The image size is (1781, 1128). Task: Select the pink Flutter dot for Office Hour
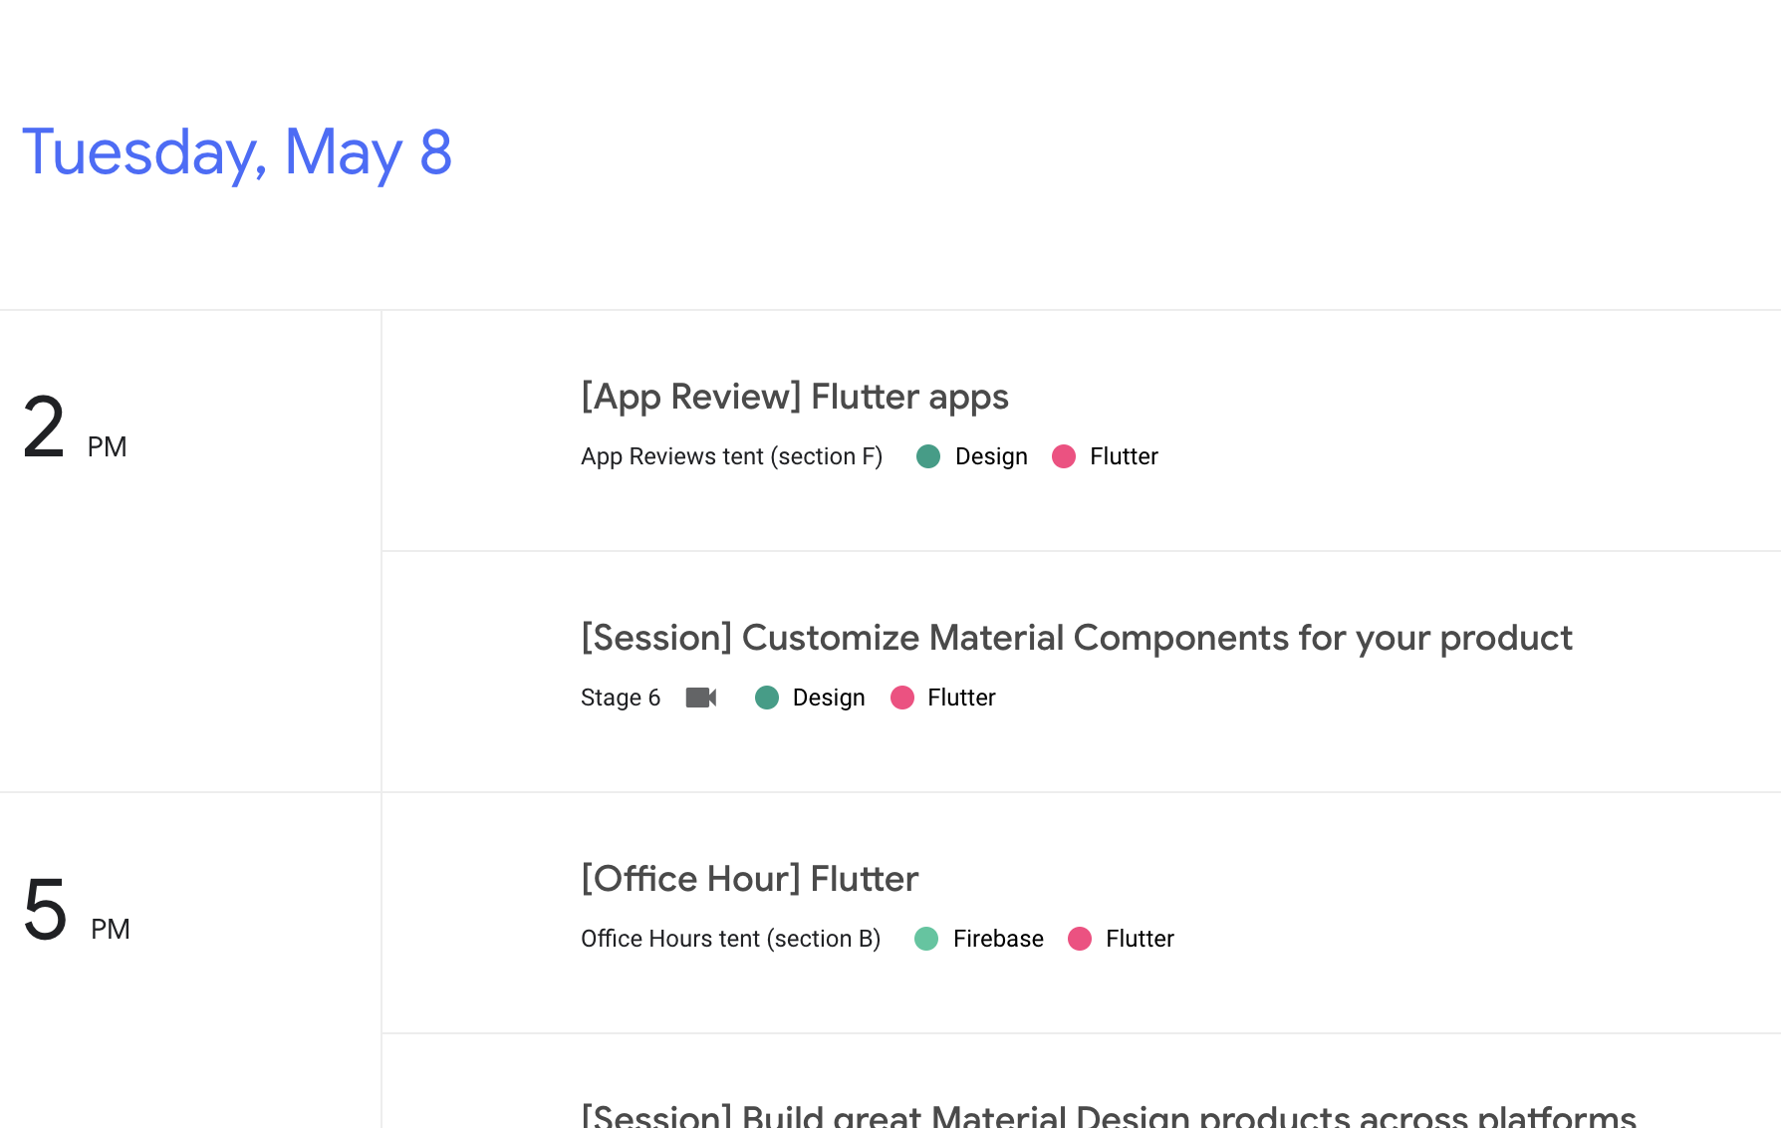pyautogui.click(x=1080, y=938)
